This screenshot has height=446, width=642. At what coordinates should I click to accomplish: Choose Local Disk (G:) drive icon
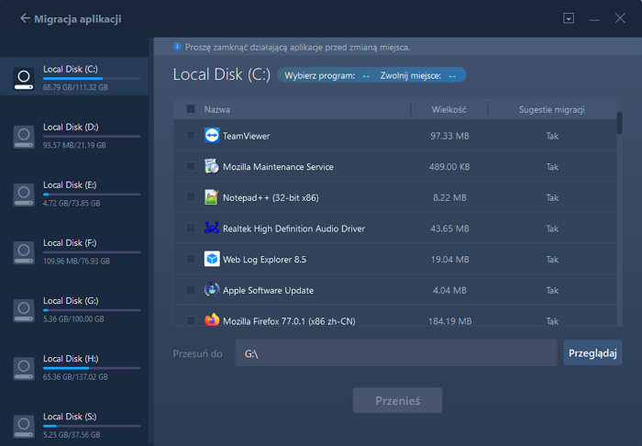click(x=24, y=310)
